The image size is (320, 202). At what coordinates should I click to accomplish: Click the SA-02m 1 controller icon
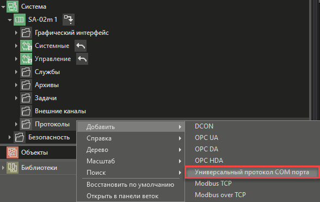click(20, 20)
